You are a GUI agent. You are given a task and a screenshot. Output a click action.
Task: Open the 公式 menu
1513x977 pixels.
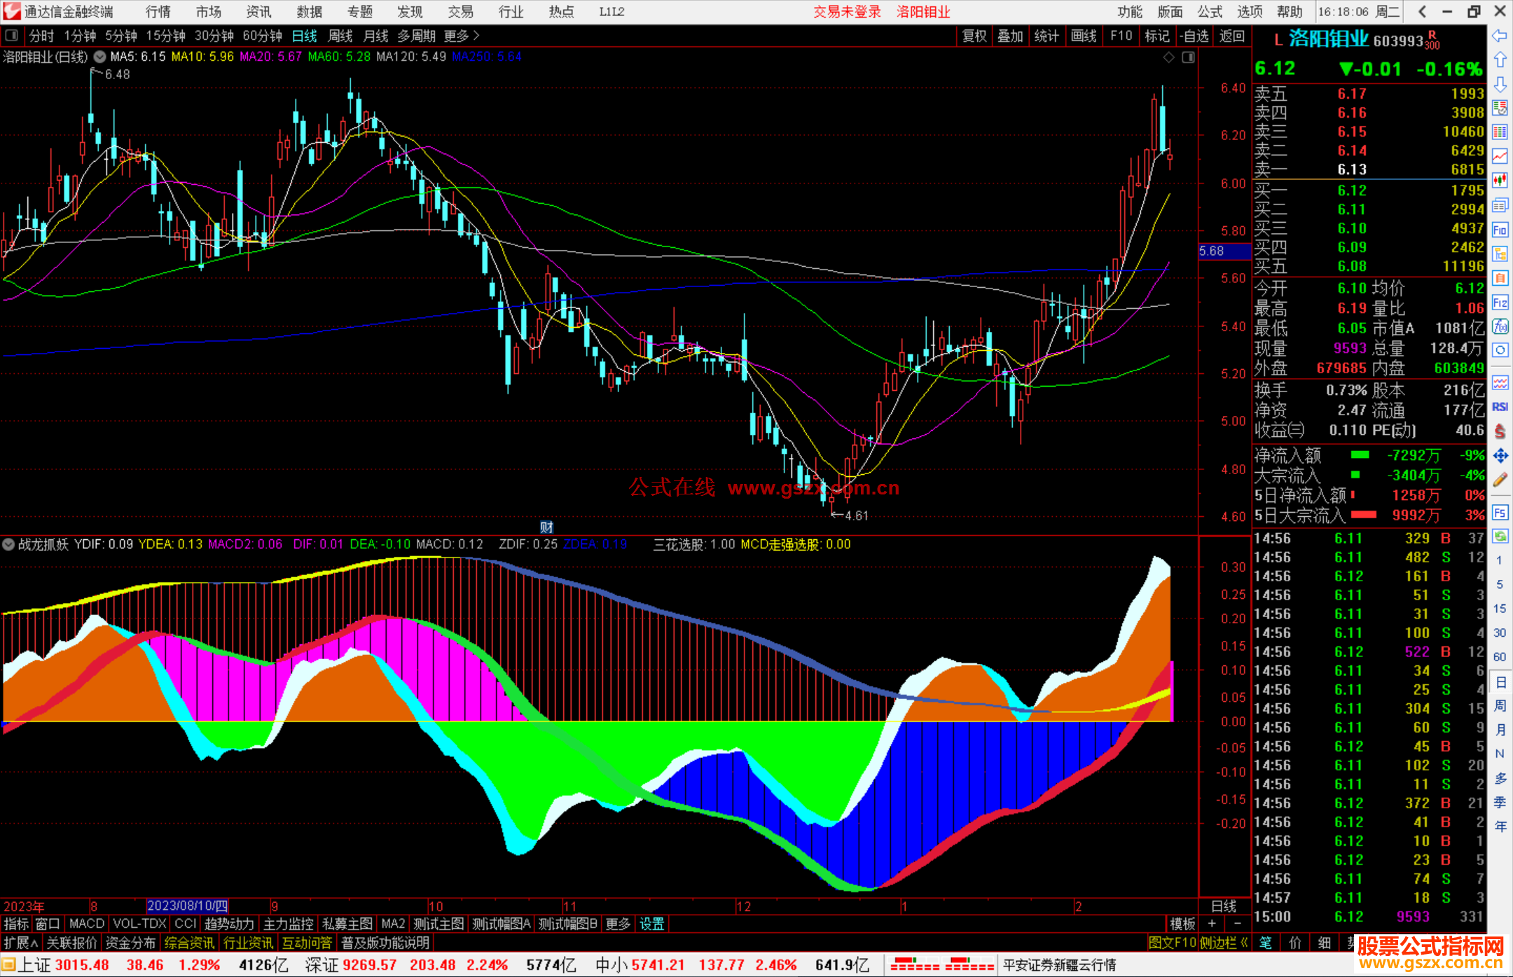tap(1210, 11)
